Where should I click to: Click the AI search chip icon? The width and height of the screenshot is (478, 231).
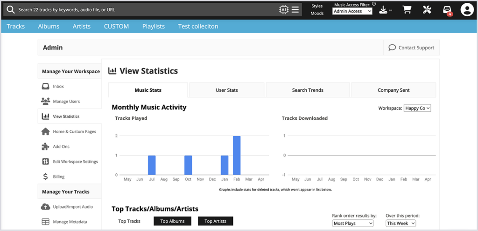284,9
